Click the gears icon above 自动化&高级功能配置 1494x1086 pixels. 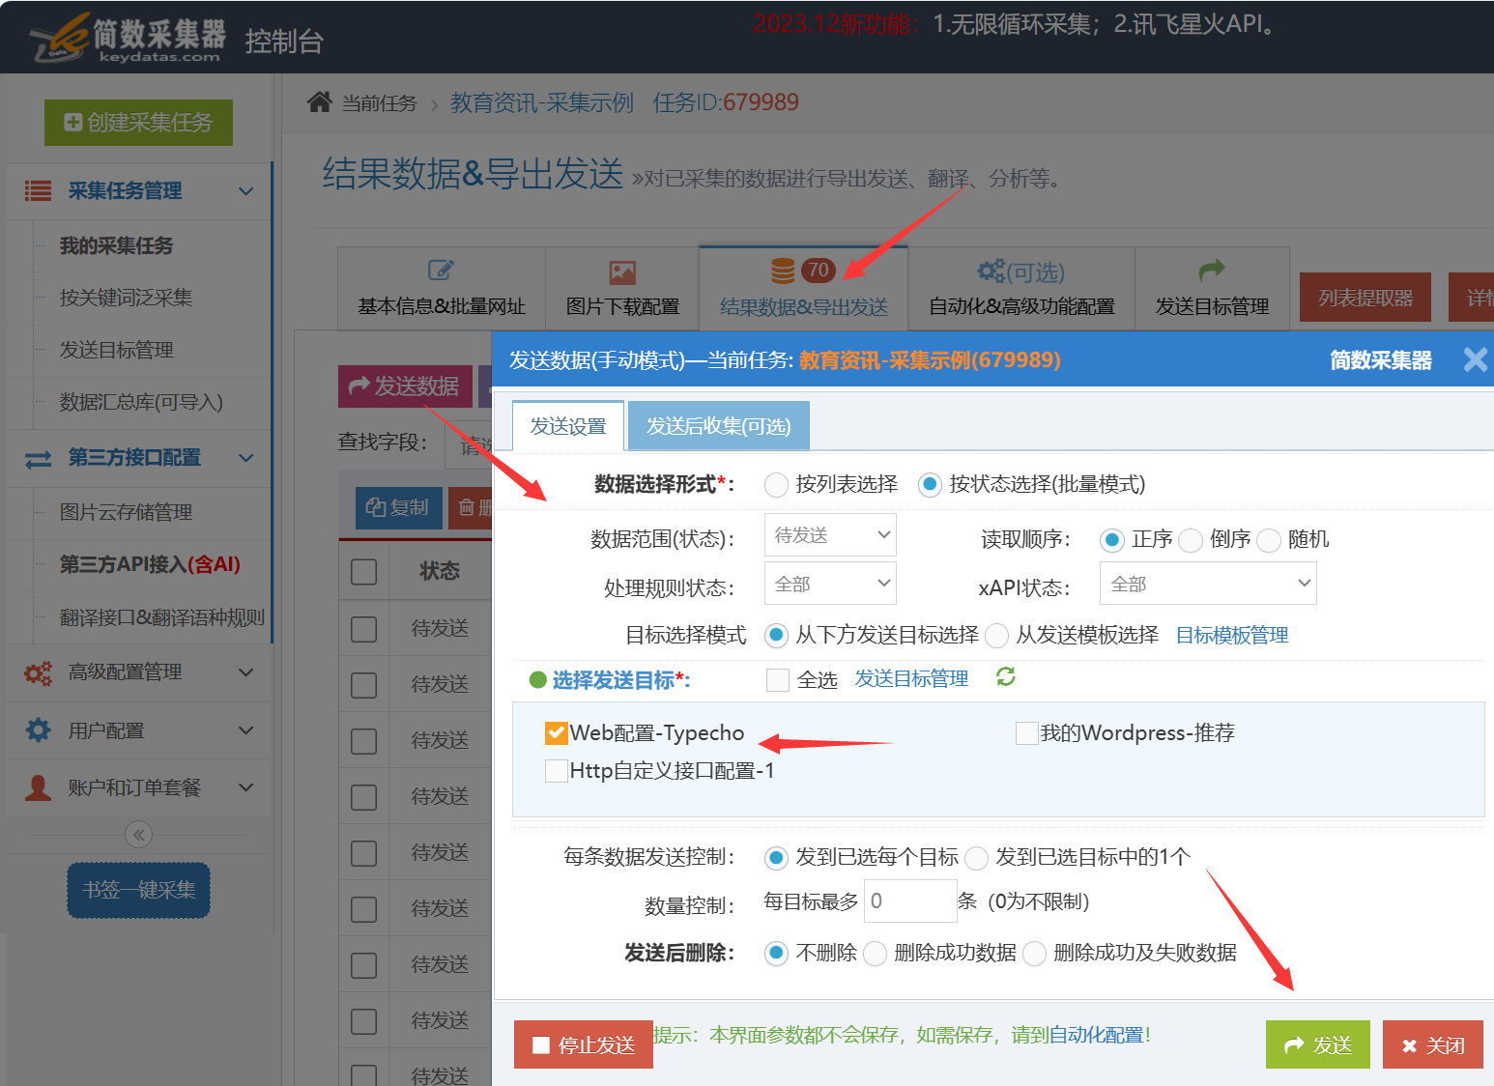pos(991,271)
